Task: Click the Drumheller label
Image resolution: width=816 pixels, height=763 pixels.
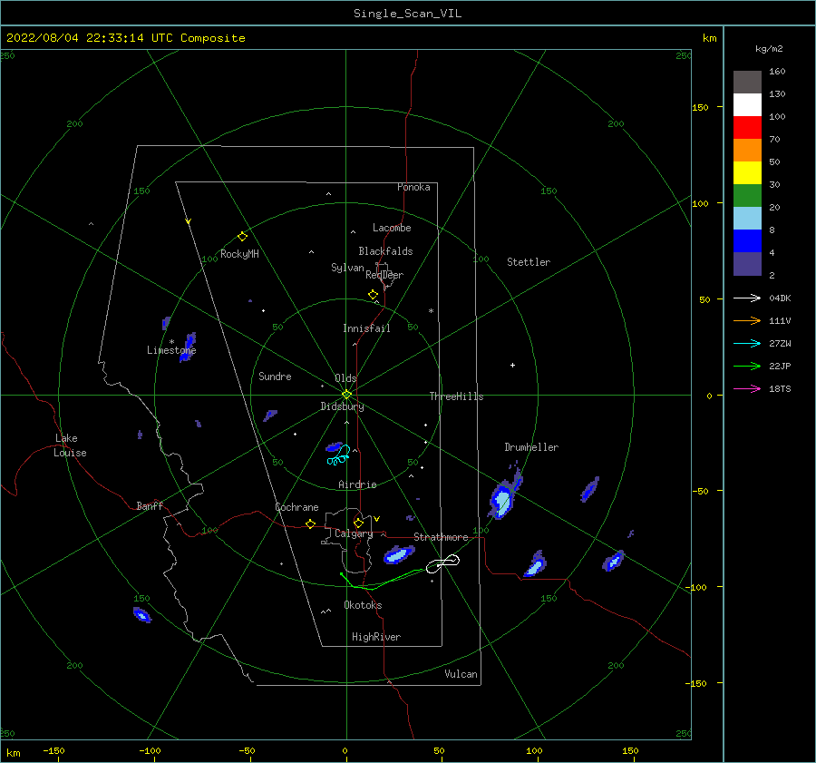Action: [531, 447]
